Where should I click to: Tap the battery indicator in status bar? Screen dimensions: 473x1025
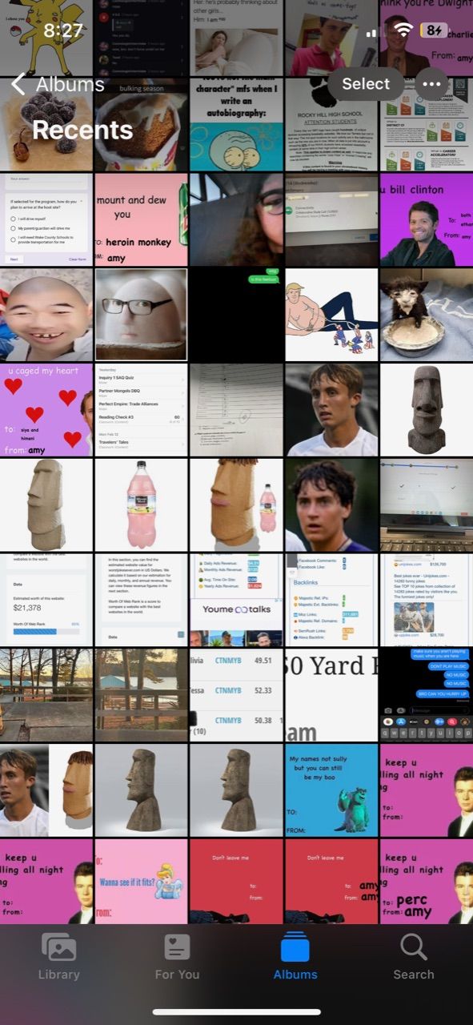click(435, 30)
